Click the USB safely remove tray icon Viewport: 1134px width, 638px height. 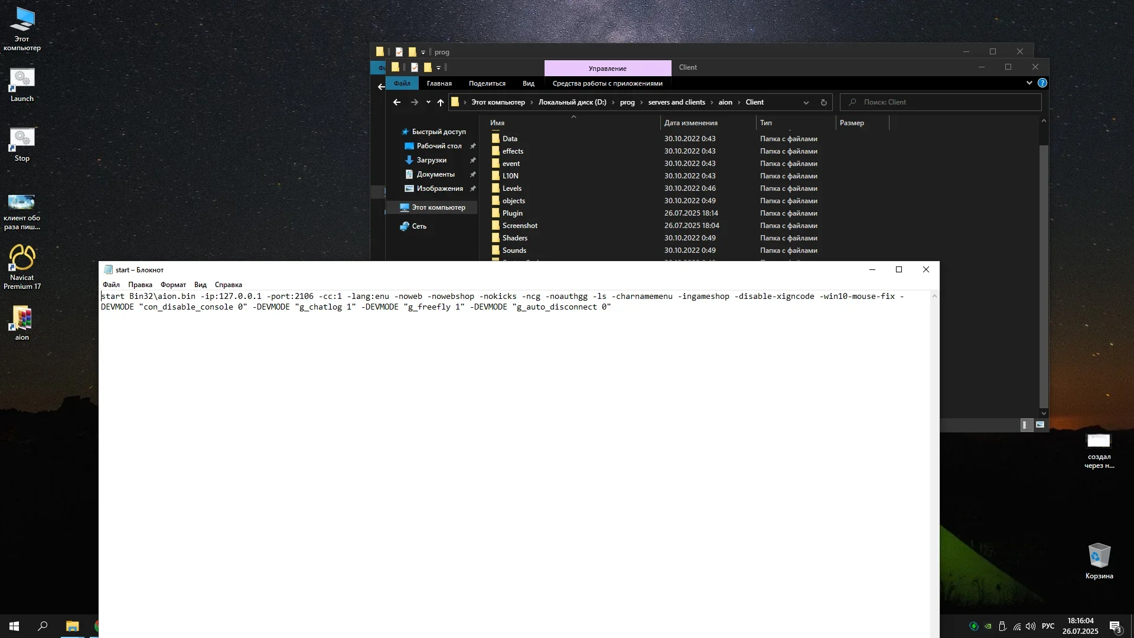(x=1002, y=626)
